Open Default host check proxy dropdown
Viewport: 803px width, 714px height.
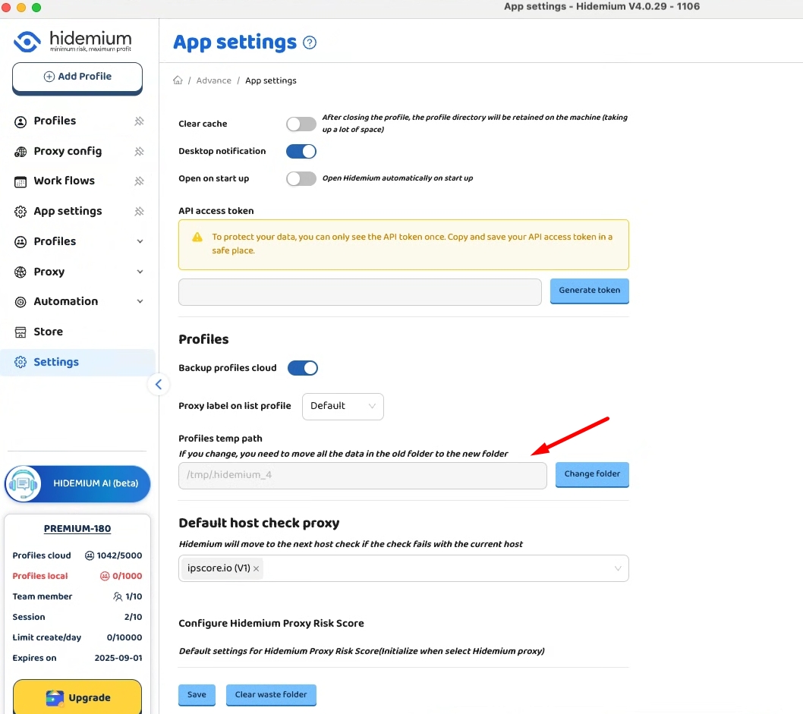tap(618, 568)
